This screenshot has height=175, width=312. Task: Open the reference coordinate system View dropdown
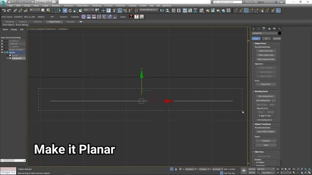tap(89, 10)
